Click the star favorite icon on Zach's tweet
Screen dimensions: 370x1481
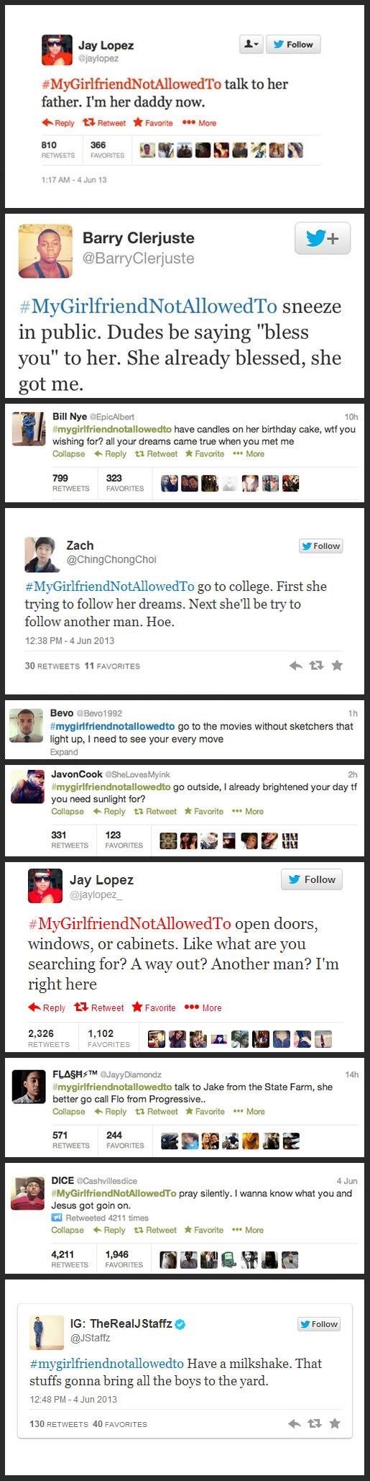click(337, 666)
